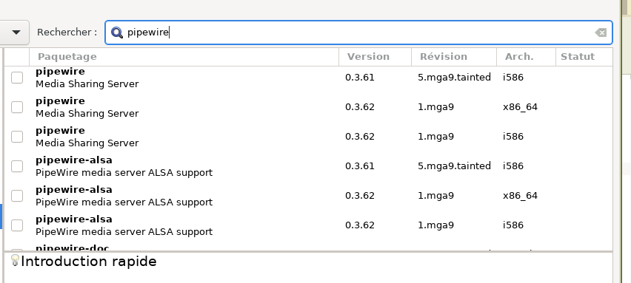Click x86_64 arch cell of pipewire row

[520, 107]
